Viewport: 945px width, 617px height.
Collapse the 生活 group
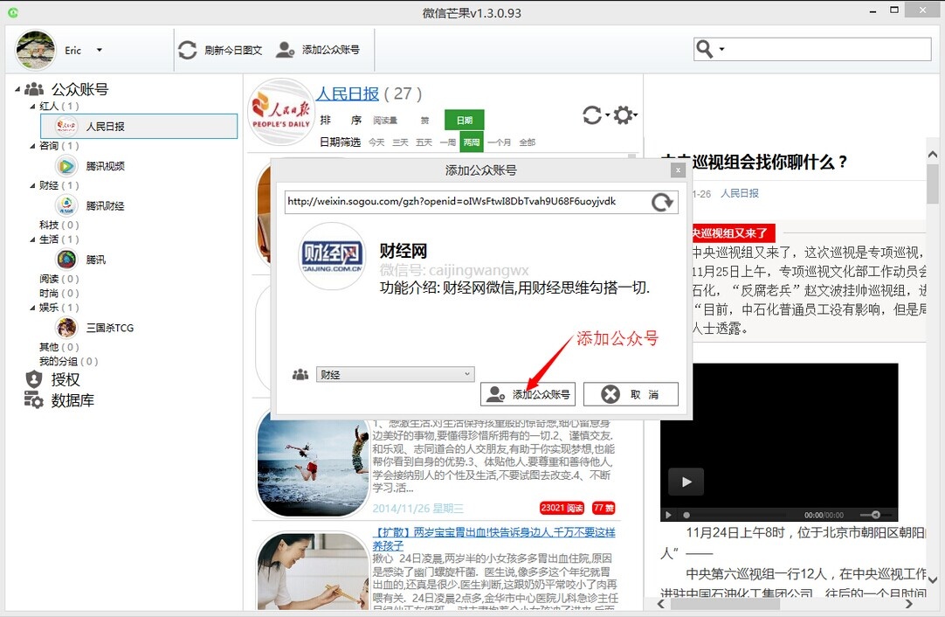[x=32, y=239]
